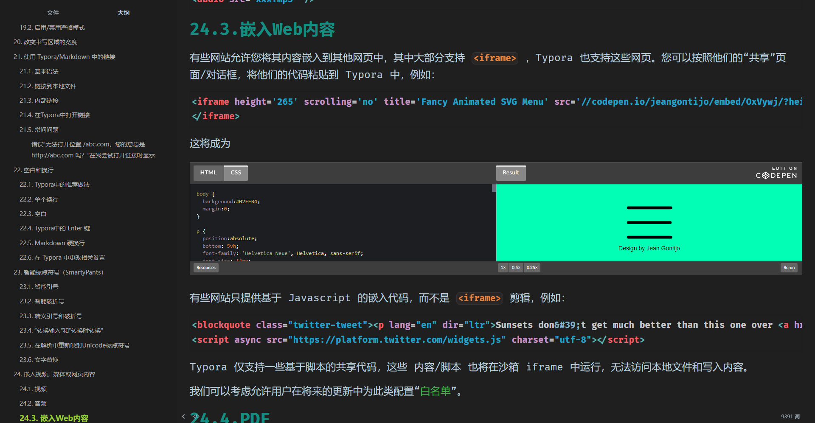Jump to 24. 嵌入视频，媒体或网页内容

54,374
